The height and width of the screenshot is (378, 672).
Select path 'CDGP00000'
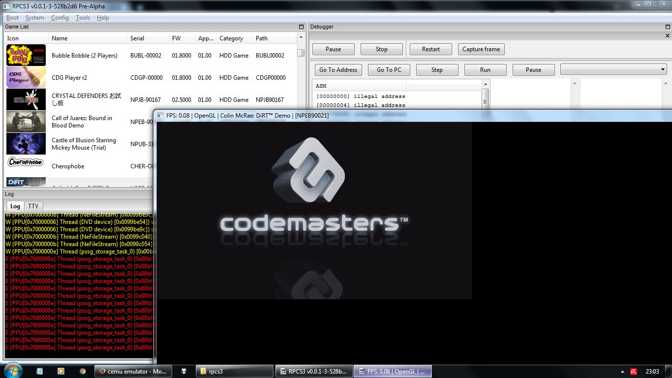coord(271,78)
